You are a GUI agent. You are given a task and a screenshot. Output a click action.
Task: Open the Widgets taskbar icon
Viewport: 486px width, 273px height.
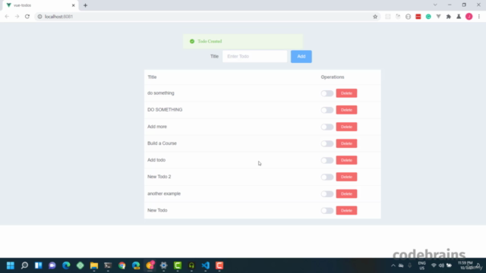click(39, 265)
